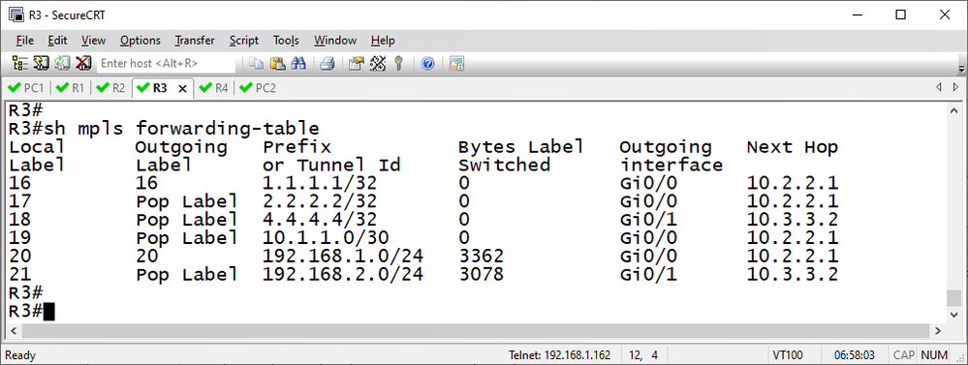Click the vertical scrollbar up arrow
The width and height of the screenshot is (968, 365).
(953, 111)
